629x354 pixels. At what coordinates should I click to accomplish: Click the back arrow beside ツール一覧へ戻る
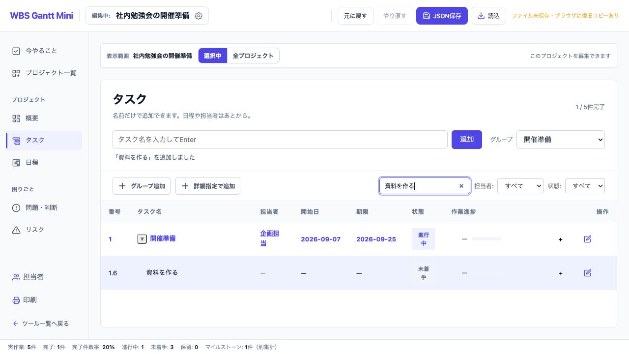[x=16, y=324]
